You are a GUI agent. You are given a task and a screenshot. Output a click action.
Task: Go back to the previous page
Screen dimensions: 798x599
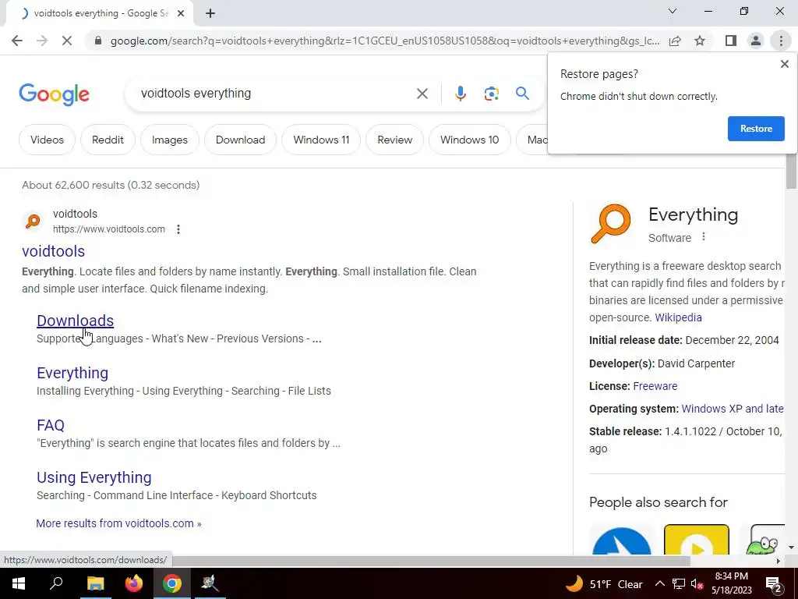click(x=17, y=41)
